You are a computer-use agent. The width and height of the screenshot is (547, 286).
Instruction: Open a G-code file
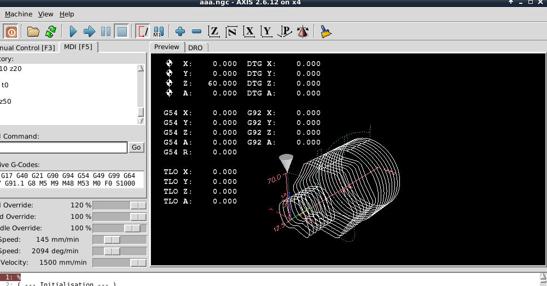coord(33,32)
